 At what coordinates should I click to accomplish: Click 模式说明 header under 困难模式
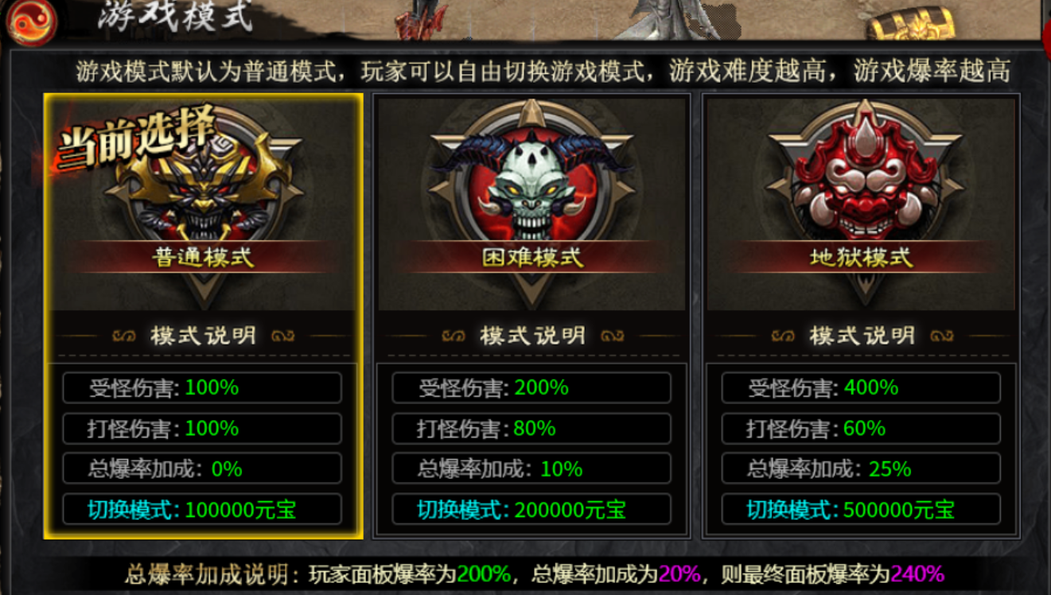pos(531,336)
